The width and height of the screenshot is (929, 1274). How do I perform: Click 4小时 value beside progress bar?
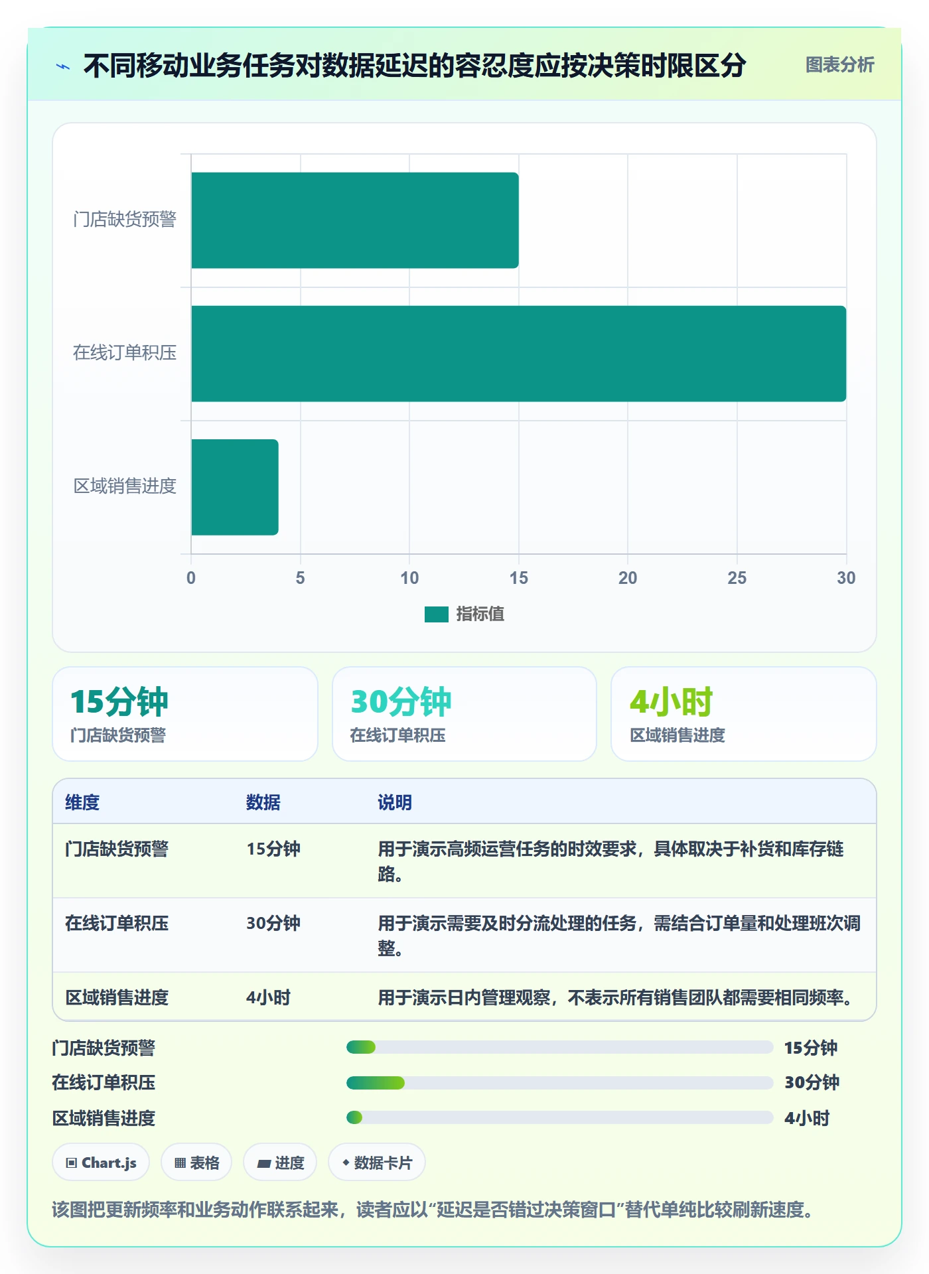pyautogui.click(x=807, y=1118)
